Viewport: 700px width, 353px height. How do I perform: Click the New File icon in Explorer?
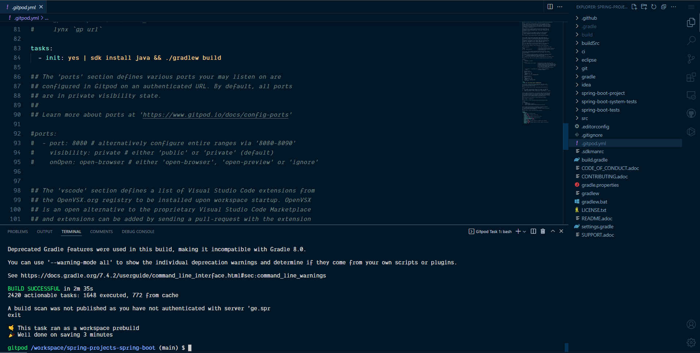(x=634, y=7)
